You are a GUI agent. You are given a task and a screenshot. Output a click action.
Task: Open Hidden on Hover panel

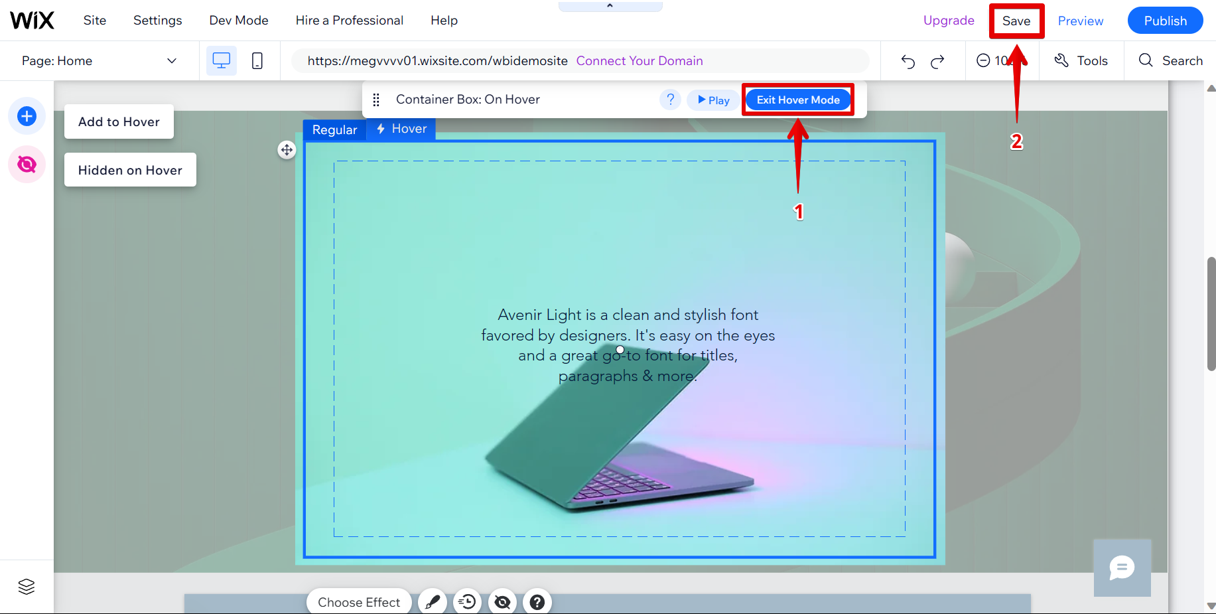(130, 170)
